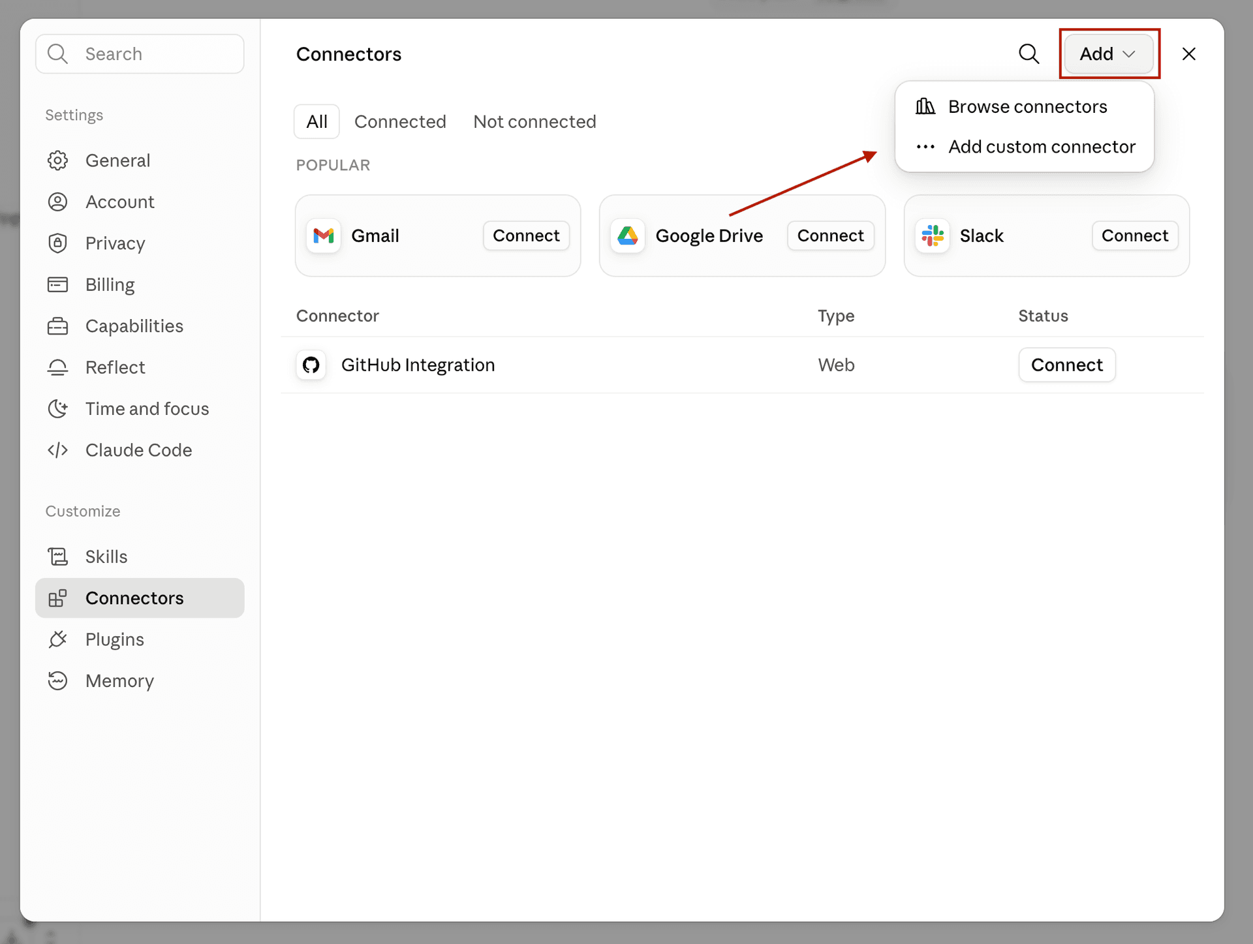Close the Connectors settings dialog
The width and height of the screenshot is (1253, 944).
pyautogui.click(x=1189, y=53)
